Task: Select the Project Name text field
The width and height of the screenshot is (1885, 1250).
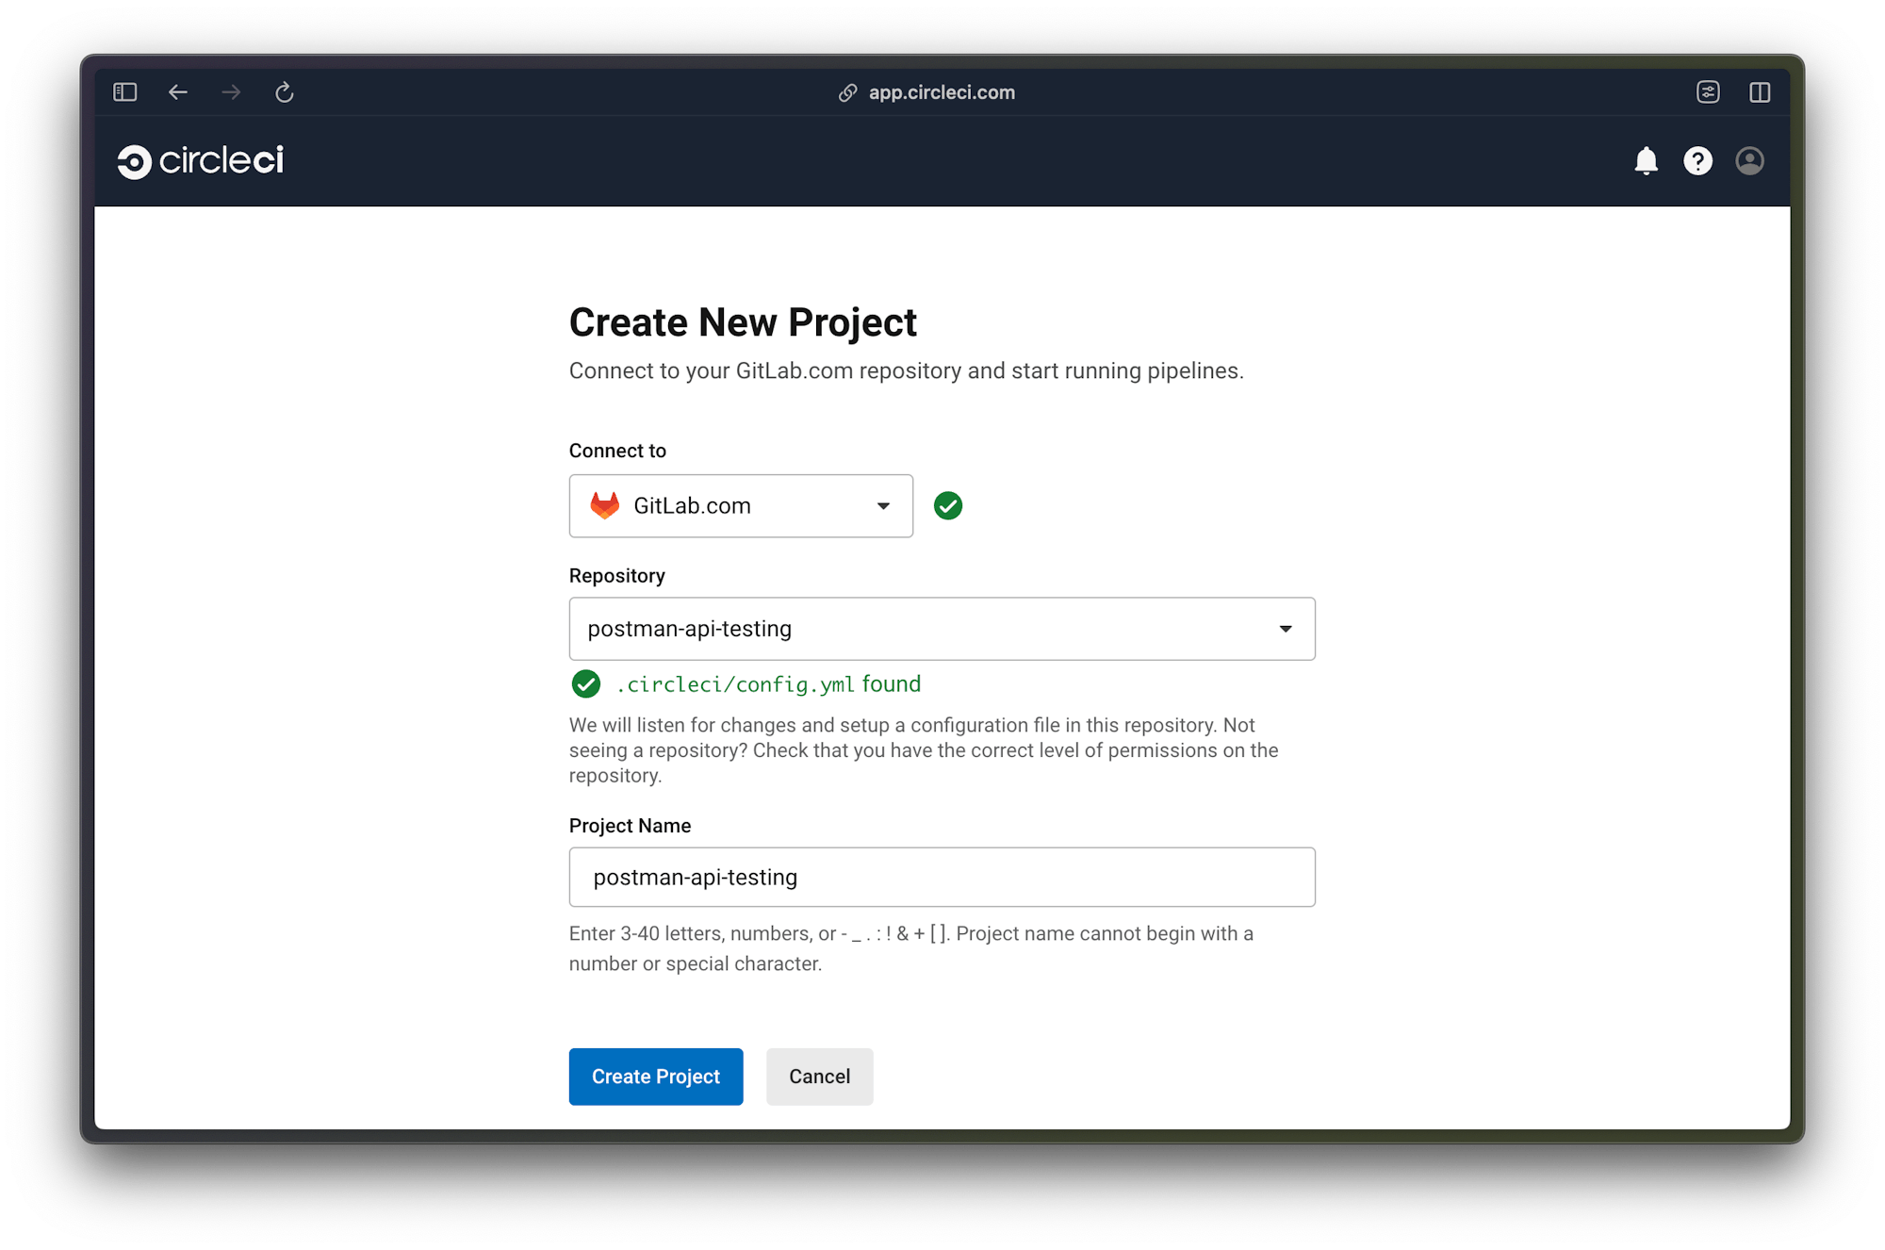Action: [x=942, y=877]
